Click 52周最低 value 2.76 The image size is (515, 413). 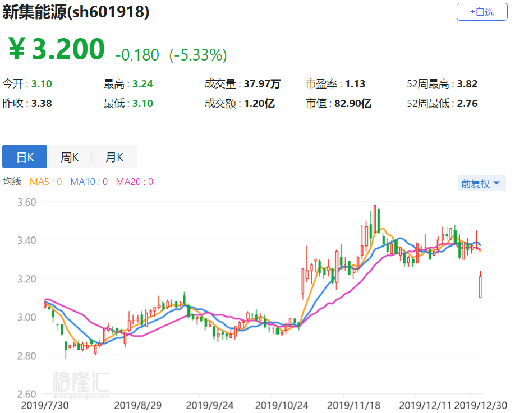[x=467, y=103]
